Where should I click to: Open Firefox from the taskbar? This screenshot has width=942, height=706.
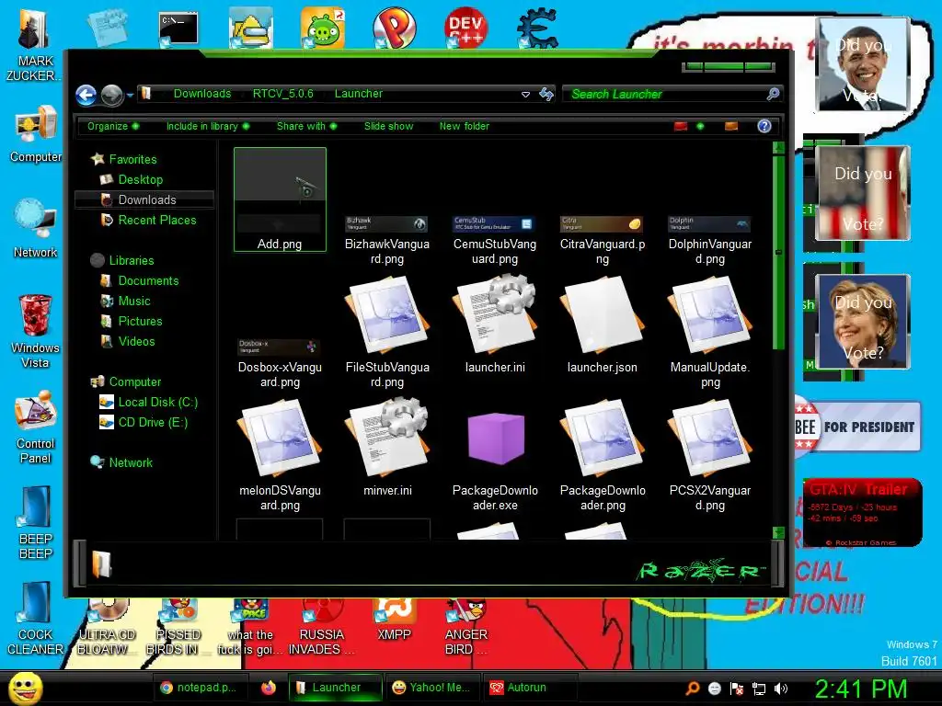(x=268, y=688)
